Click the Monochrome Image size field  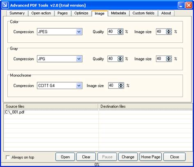(x=113, y=85)
